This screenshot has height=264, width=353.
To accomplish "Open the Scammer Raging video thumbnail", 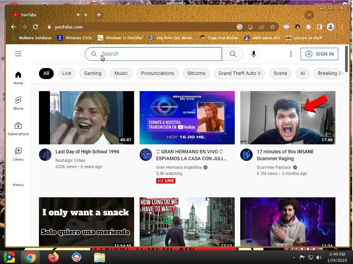I will point(288,118).
